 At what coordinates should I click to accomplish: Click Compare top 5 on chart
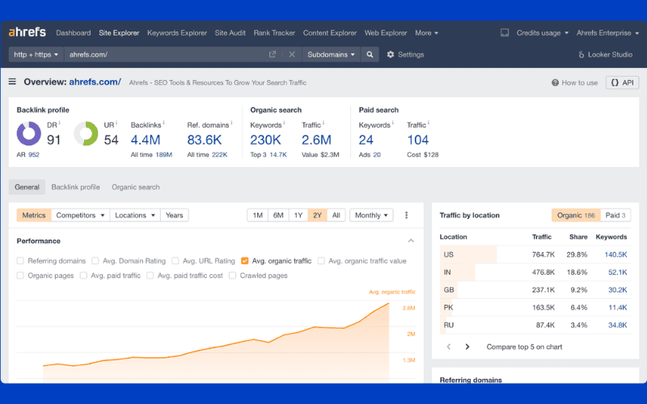524,347
